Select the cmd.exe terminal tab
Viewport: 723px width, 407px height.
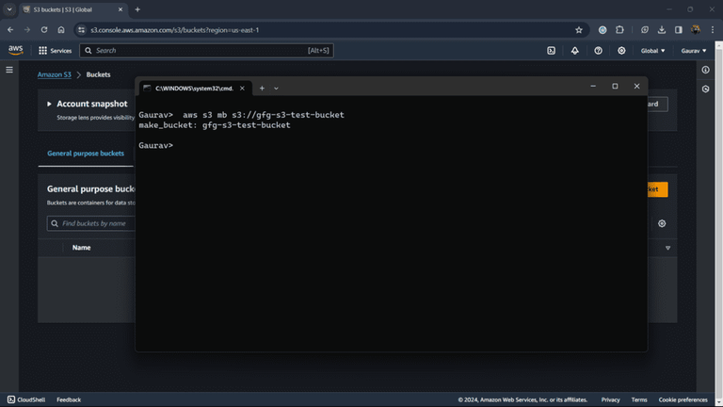[x=195, y=89]
